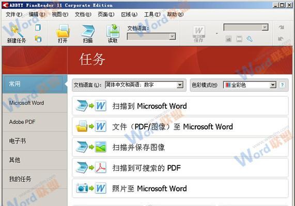Open the 帮助 (Help) menu
This screenshot has width=295, height=206.
175,14
